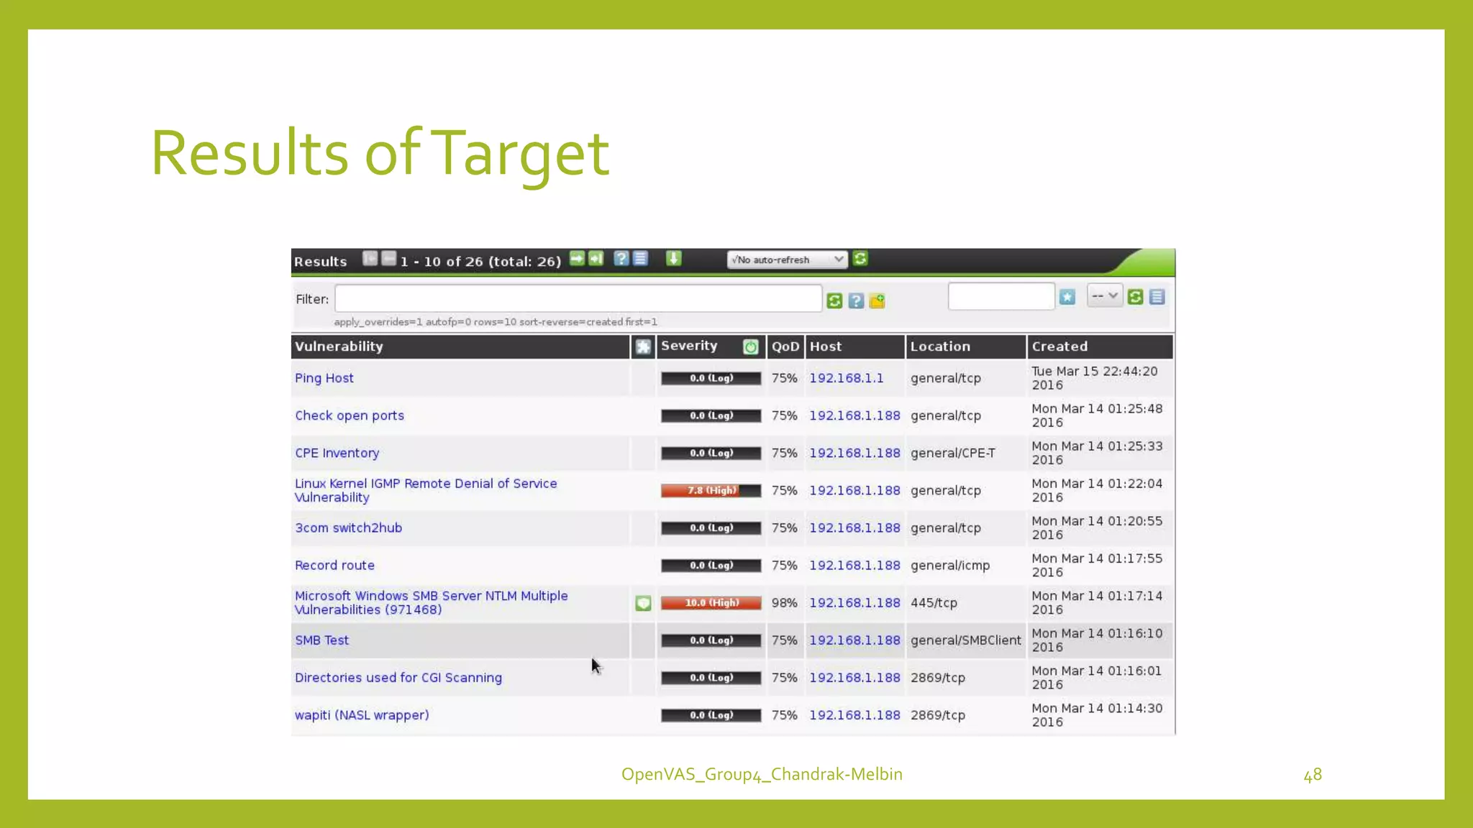Viewport: 1473px width, 828px height.
Task: Go to next results page arrow
Action: coord(577,259)
